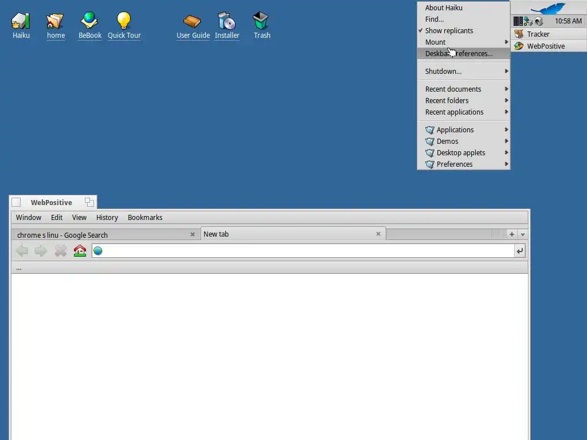Open the View menu
The image size is (587, 440).
point(79,217)
